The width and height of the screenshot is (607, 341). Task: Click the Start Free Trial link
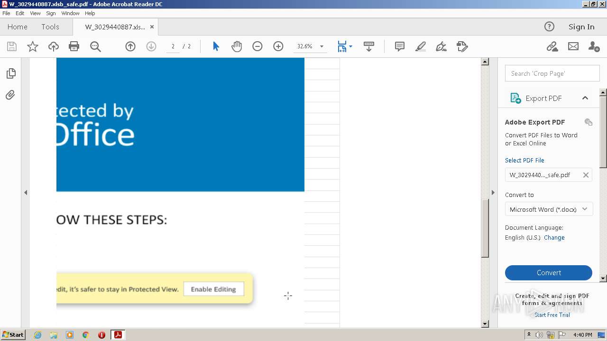[552, 315]
